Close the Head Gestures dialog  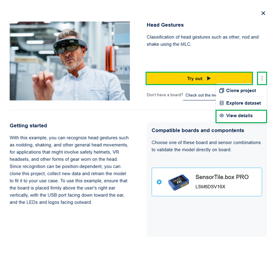point(263,13)
